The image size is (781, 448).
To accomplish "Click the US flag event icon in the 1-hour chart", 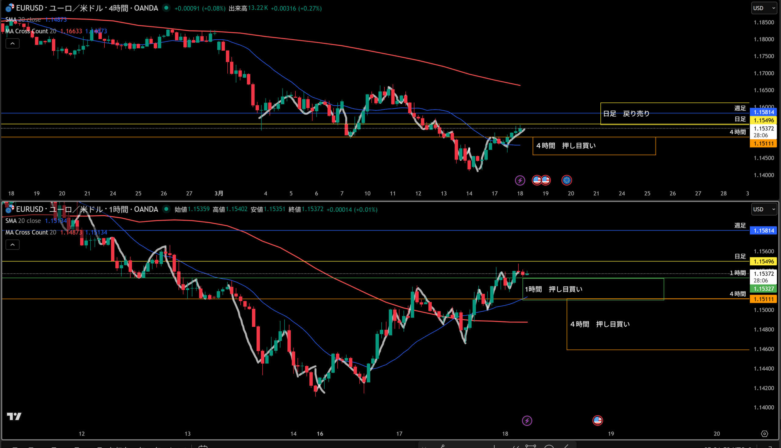I will 597,420.
